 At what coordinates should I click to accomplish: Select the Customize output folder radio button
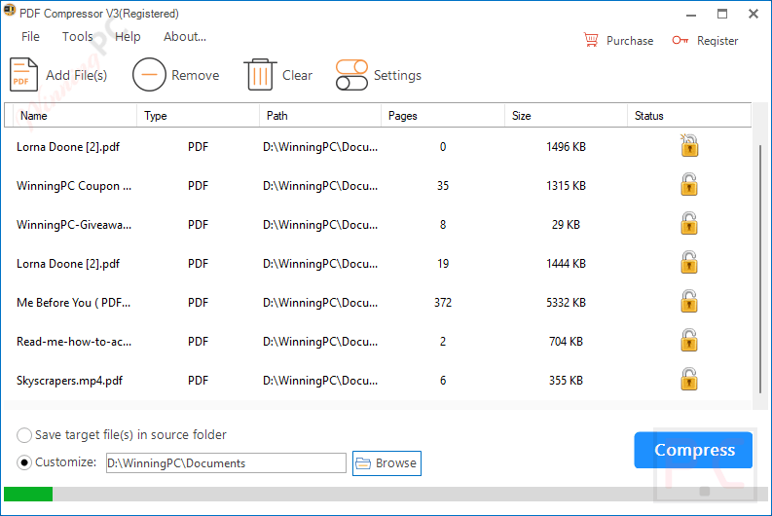24,462
